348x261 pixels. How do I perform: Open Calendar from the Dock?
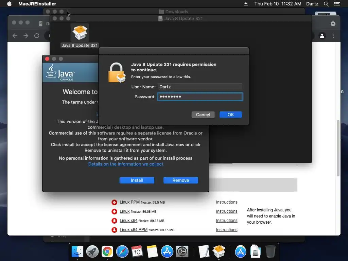137,252
